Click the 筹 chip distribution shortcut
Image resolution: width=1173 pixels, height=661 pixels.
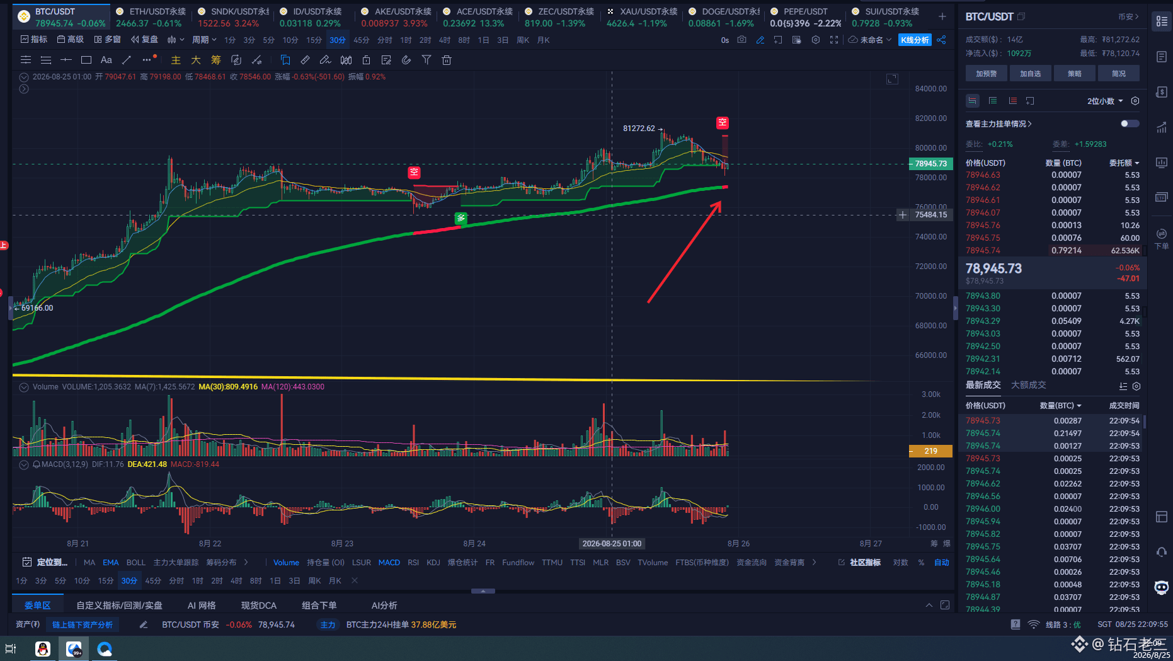[x=216, y=60]
